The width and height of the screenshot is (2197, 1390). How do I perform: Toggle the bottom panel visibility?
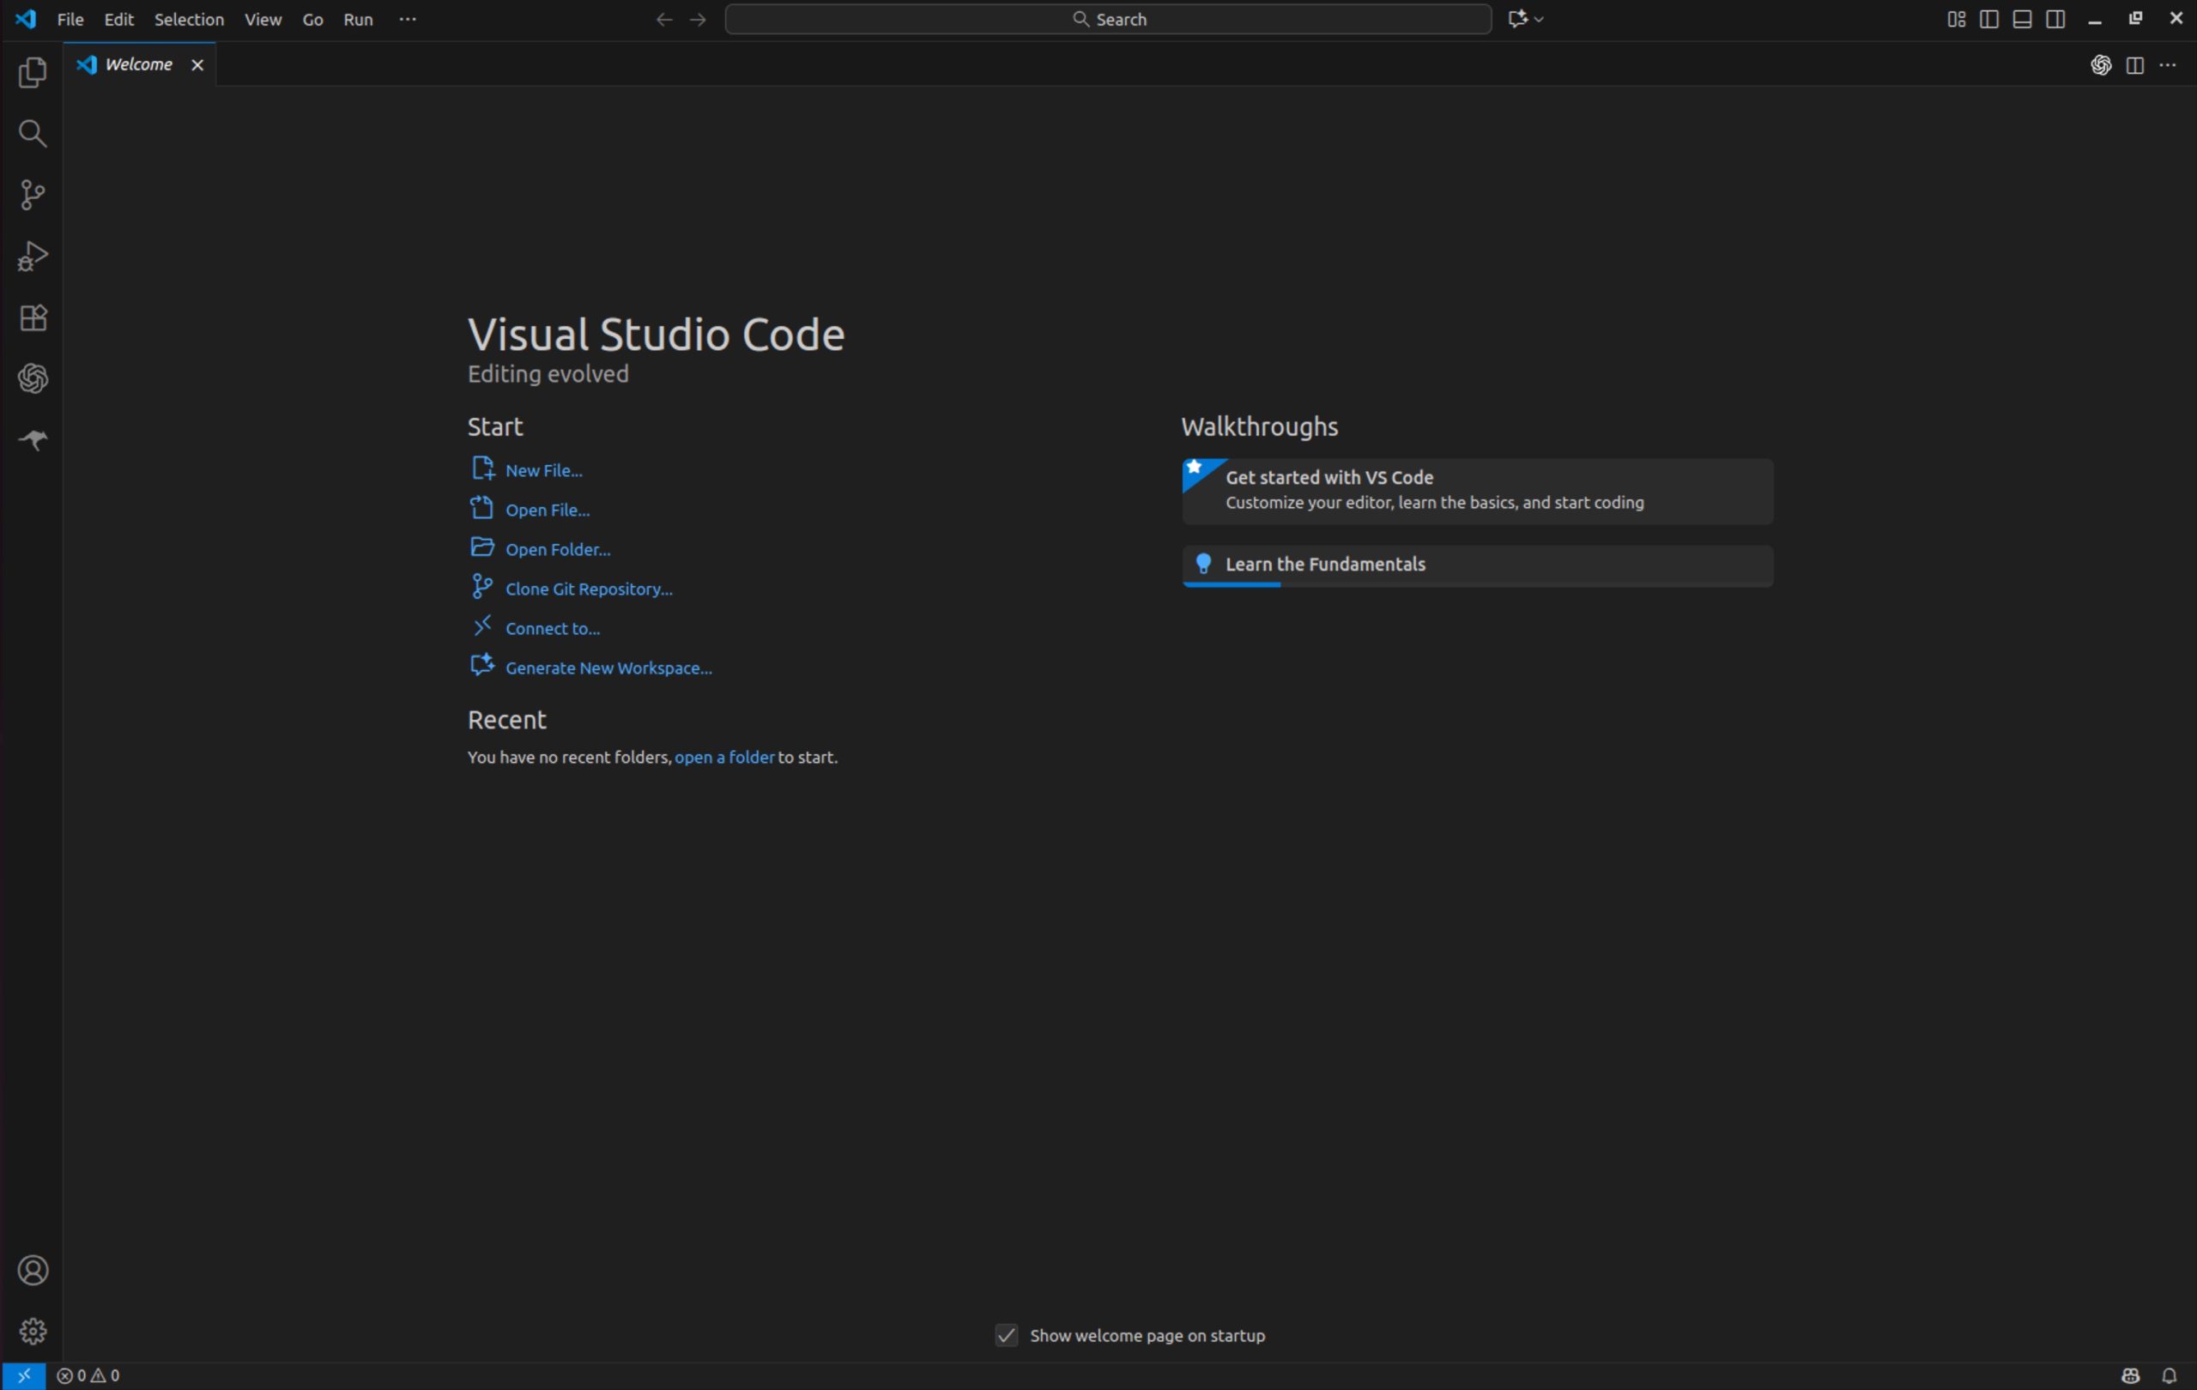coord(2022,18)
